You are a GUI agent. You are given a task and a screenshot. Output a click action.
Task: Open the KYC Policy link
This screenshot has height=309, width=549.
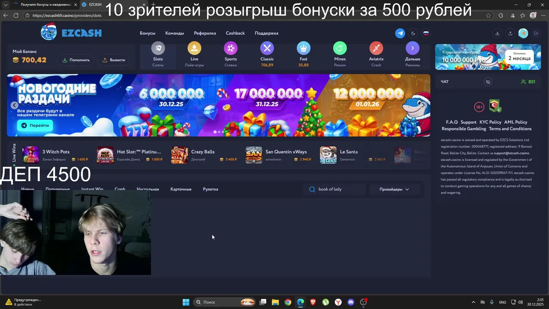490,122
